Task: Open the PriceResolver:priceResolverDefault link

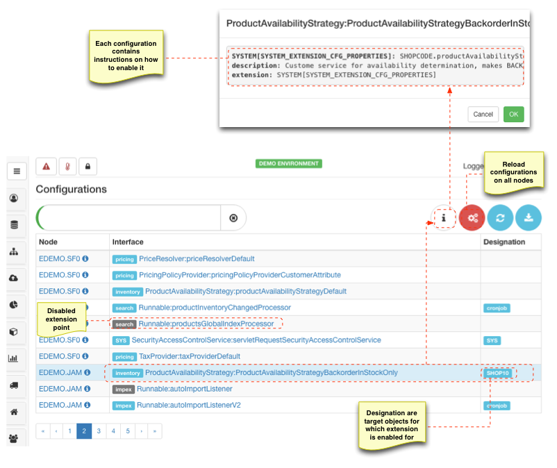Action: tap(197, 258)
